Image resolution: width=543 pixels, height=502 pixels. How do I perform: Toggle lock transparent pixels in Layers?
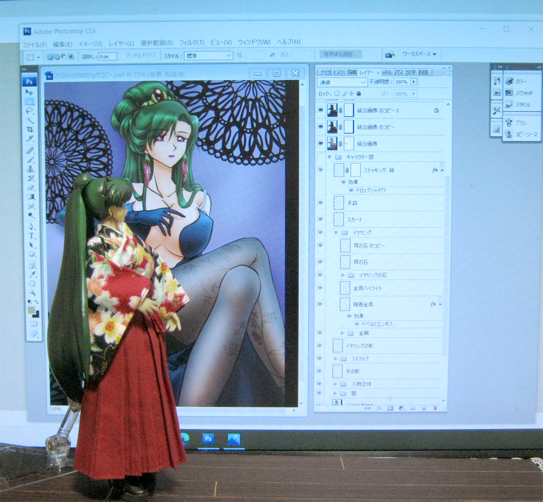click(x=336, y=94)
